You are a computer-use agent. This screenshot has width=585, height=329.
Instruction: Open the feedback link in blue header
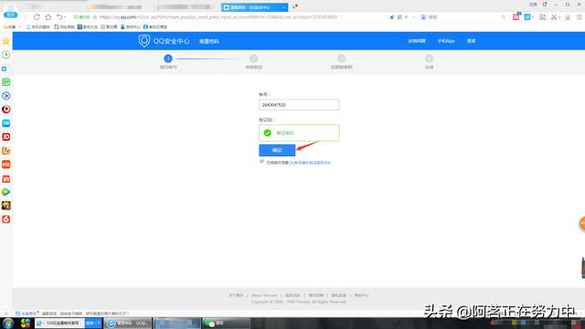pyautogui.click(x=417, y=41)
